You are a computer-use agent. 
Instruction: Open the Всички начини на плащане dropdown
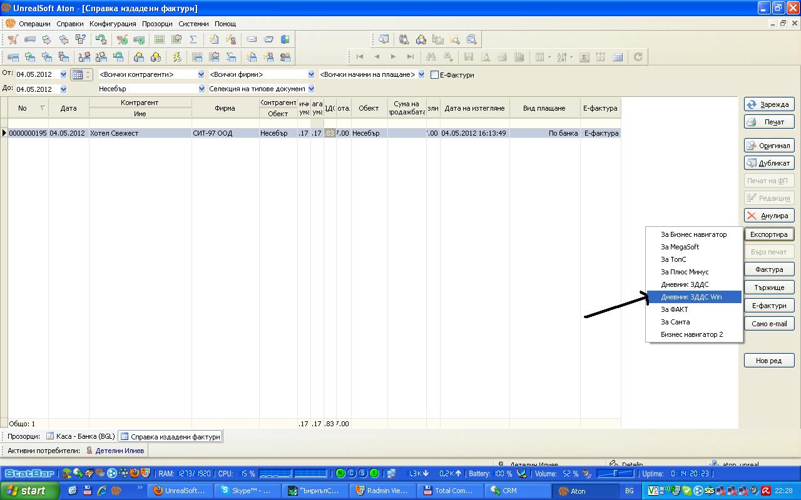[x=421, y=74]
